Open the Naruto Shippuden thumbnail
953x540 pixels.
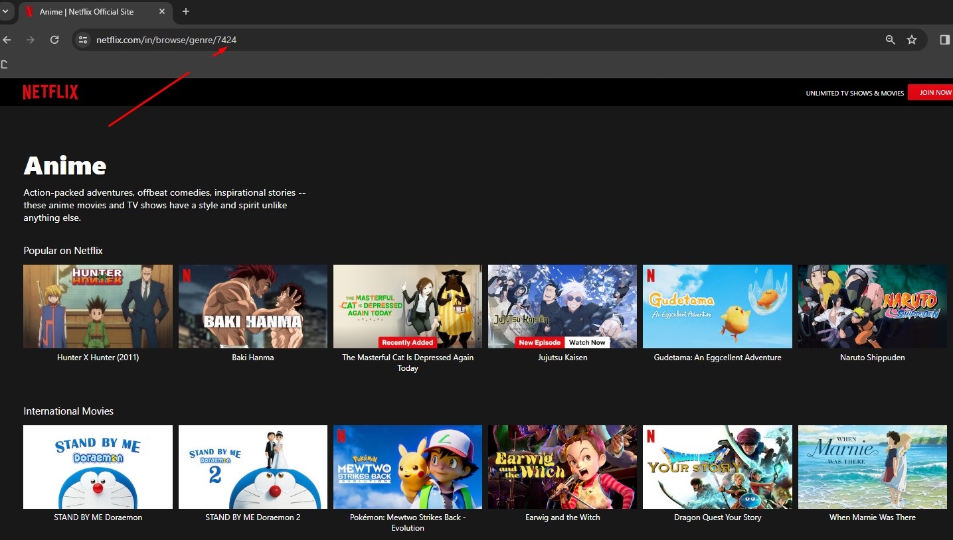[873, 306]
